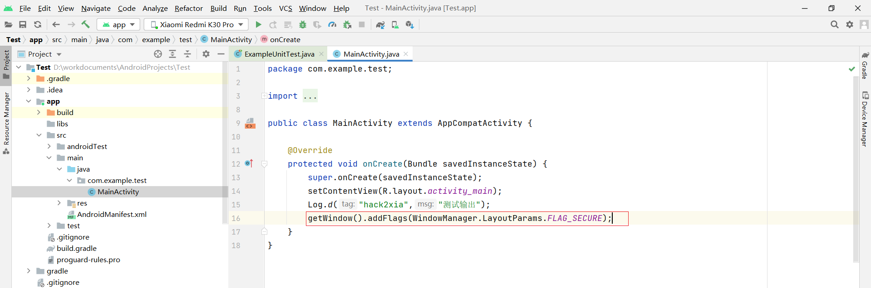Sync files with the refresh icon

[38, 24]
